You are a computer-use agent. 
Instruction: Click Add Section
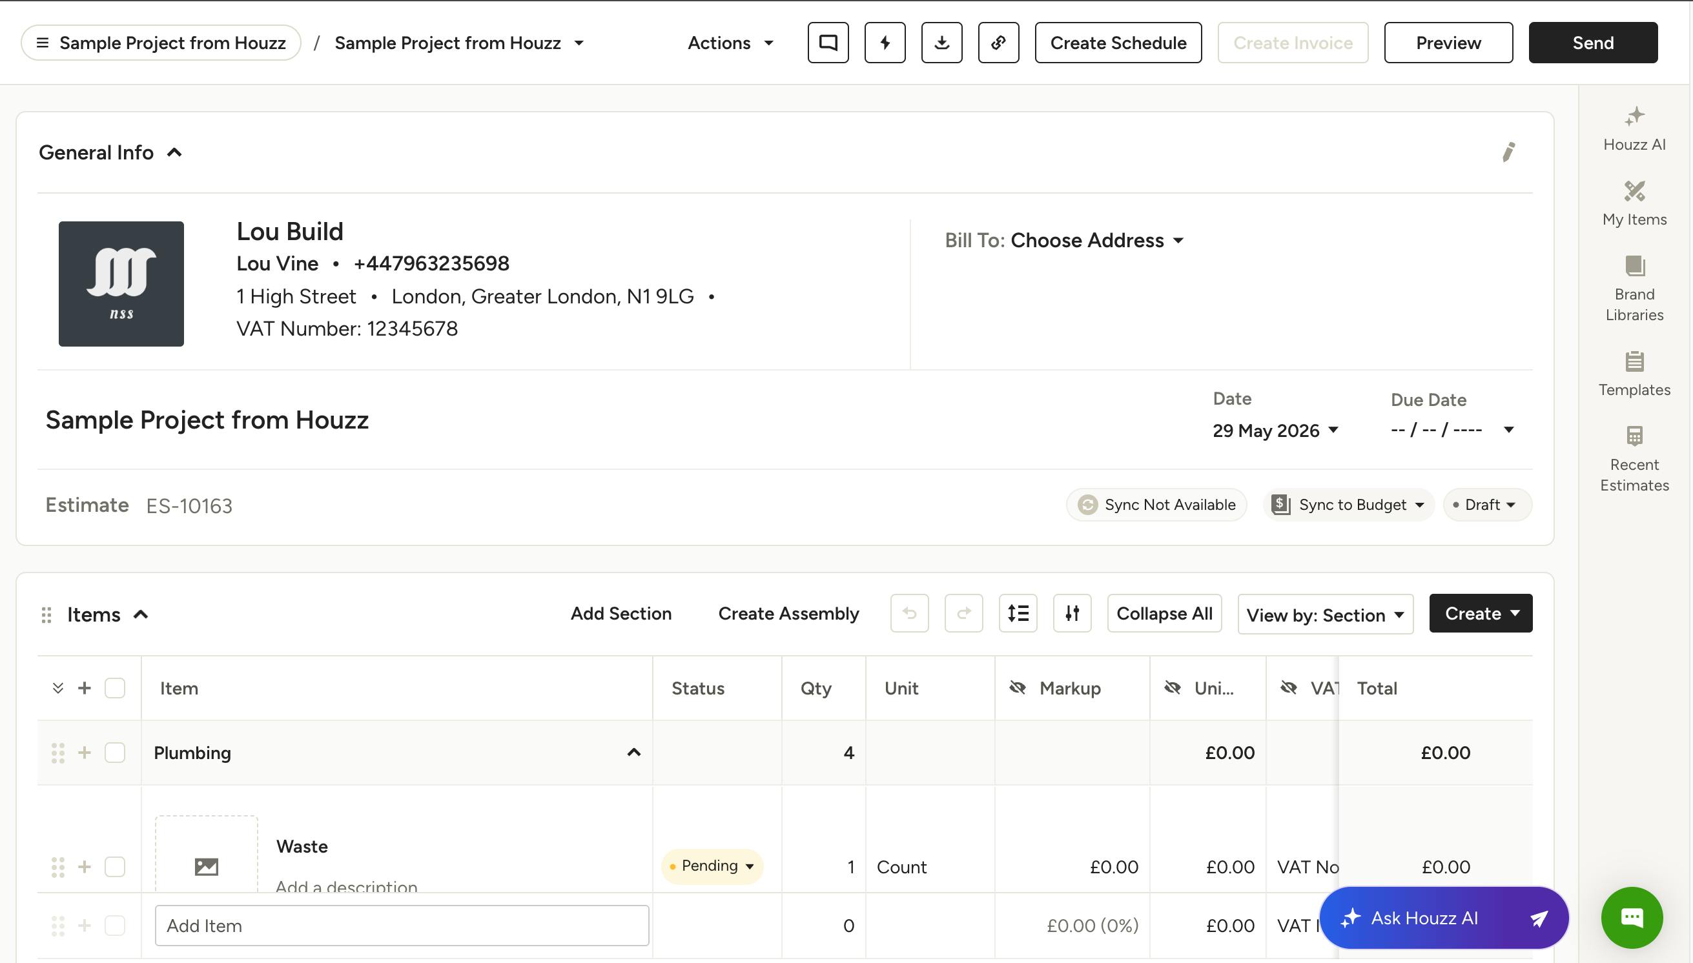coord(621,613)
